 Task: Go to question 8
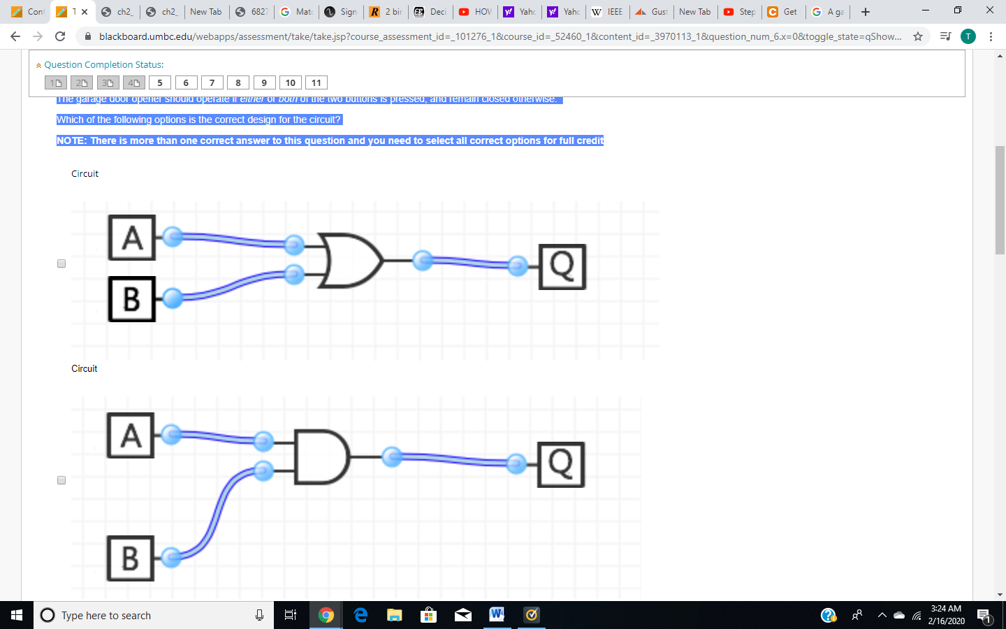click(x=238, y=82)
